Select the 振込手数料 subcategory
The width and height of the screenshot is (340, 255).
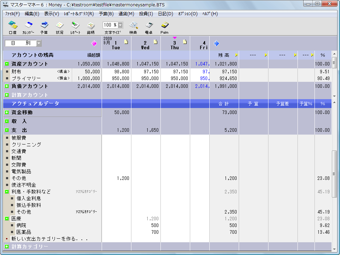pos(29,205)
